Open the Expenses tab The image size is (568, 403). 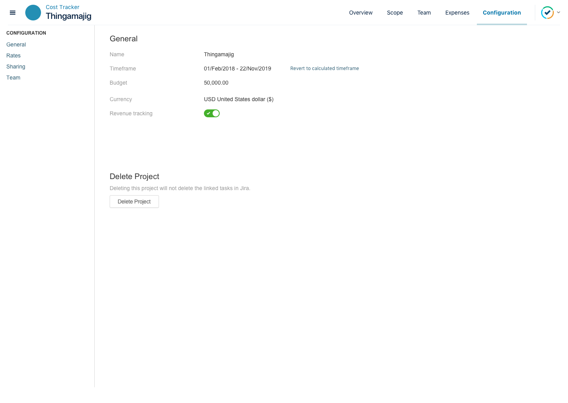coord(457,13)
